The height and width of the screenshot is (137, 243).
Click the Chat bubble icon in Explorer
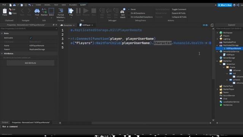pos(221,99)
